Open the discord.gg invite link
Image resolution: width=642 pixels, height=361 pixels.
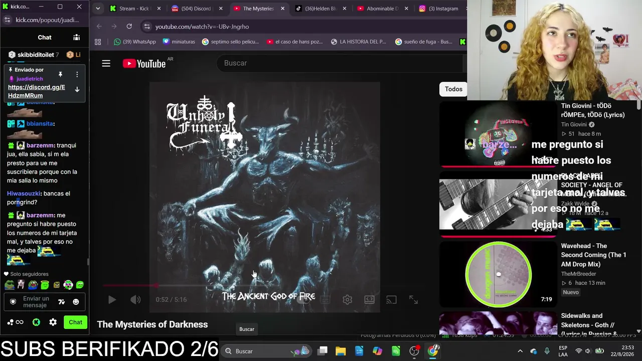(x=37, y=91)
